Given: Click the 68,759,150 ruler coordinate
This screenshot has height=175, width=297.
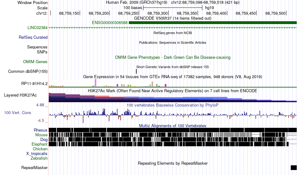Looking at the screenshot, I should [x=69, y=13].
